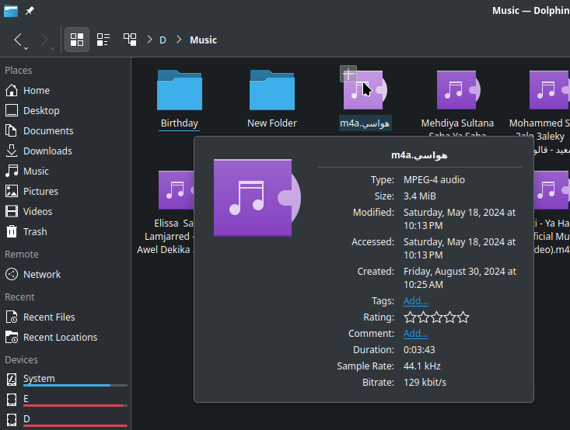Click the Birthday folder name label
The width and height of the screenshot is (570, 430).
pos(180,123)
